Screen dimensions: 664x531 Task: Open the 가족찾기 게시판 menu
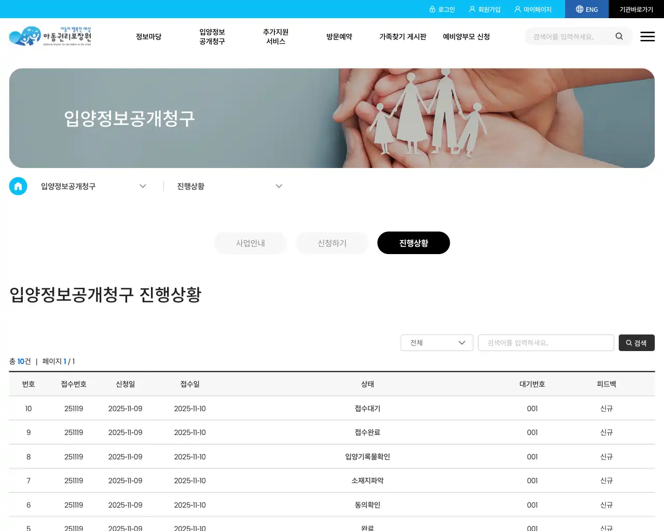(403, 36)
